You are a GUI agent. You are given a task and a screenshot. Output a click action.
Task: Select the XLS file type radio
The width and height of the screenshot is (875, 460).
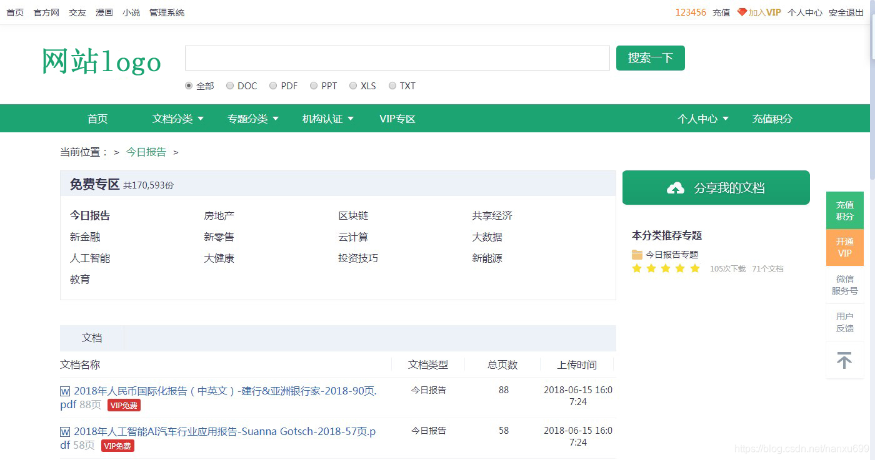pyautogui.click(x=353, y=86)
